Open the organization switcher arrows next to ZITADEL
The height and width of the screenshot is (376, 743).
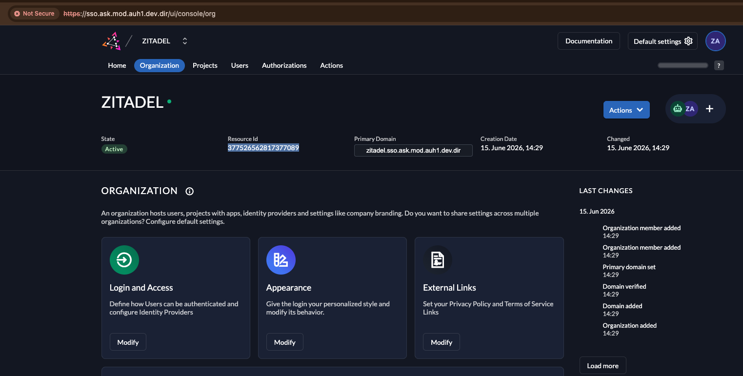click(185, 41)
